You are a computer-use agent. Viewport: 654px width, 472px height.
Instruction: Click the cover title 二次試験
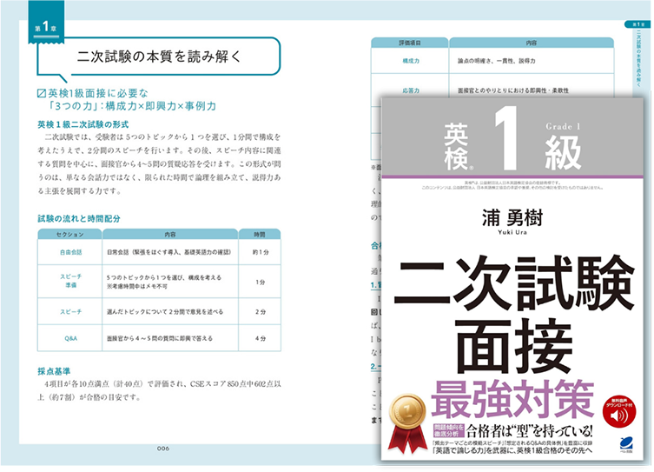(514, 283)
